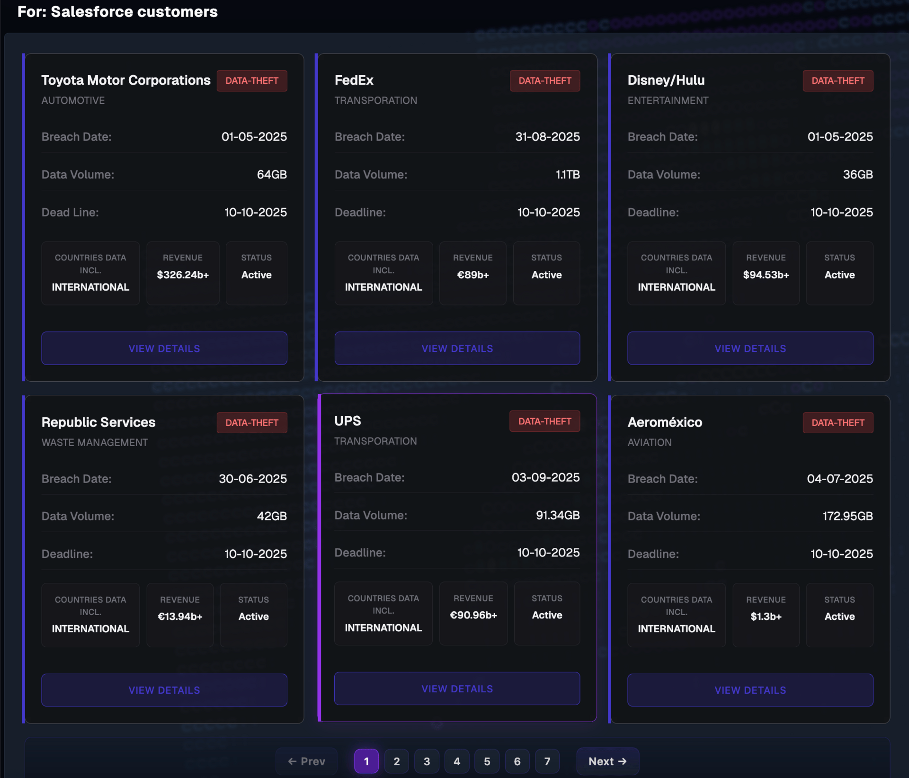Jump to last page 7

point(547,761)
